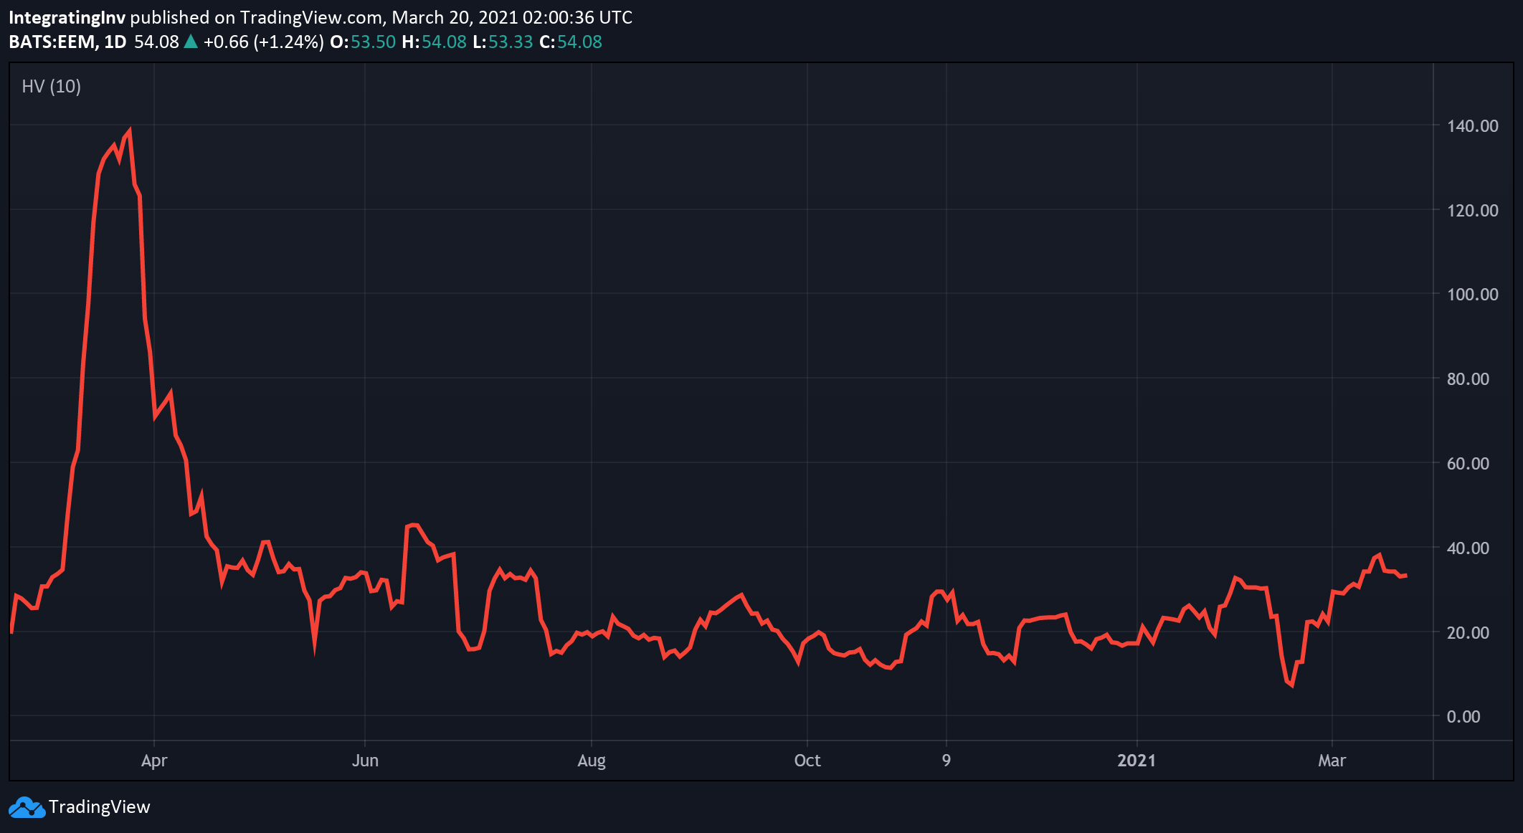Click the 40.00 price scale label
The width and height of the screenshot is (1523, 833).
1467,548
